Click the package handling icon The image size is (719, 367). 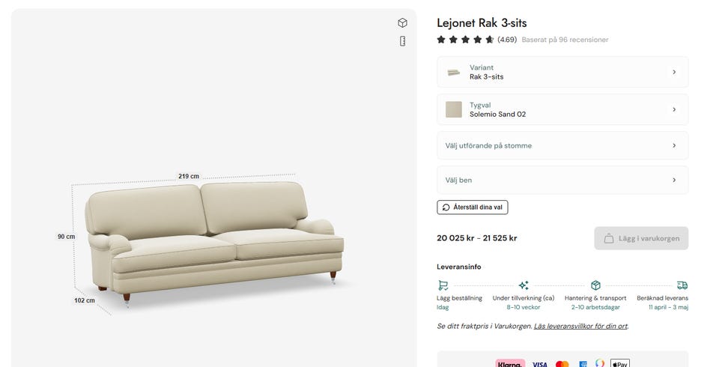595,285
